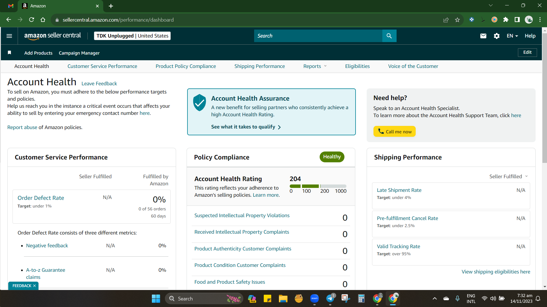547x307 pixels.
Task: Click the Call me now button
Action: [395, 131]
